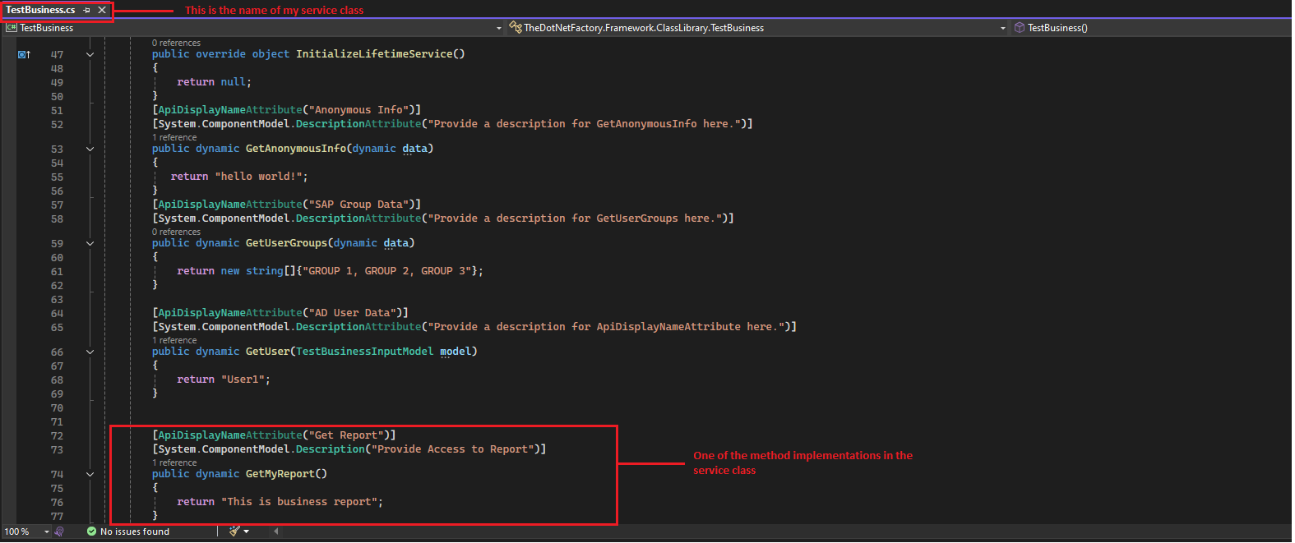Screen dimensions: 1295x543
Task: Open the TheDotNetFactory.Framework.ClassLibrary.TestBusiness type dropdown
Action: pyautogui.click(x=1002, y=28)
